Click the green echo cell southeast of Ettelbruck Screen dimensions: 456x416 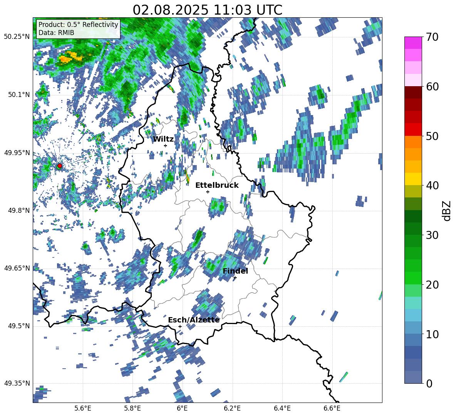pos(218,206)
